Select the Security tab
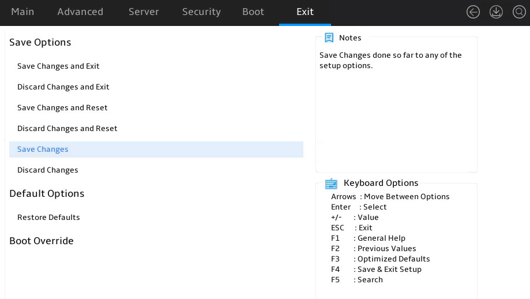 (201, 12)
